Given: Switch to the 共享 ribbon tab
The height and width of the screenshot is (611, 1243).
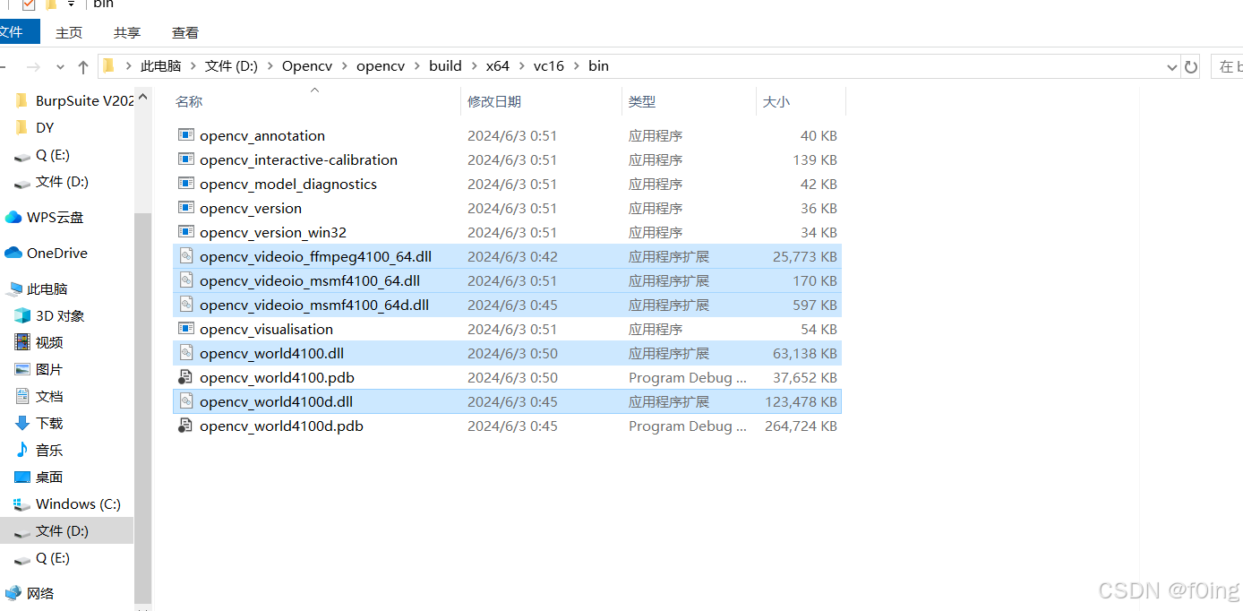Looking at the screenshot, I should click(x=127, y=32).
